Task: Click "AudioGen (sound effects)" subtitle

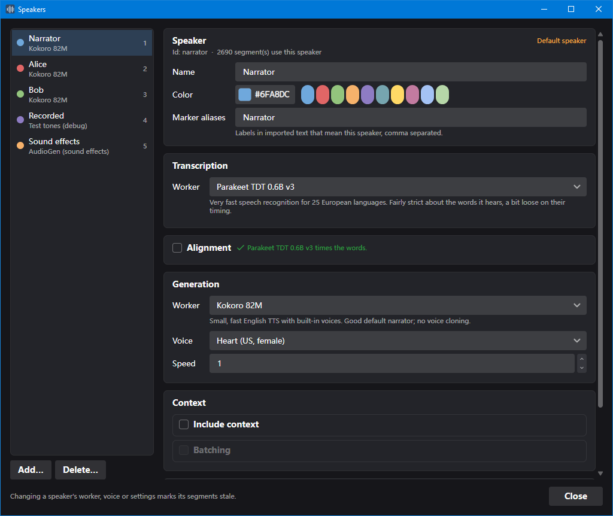Action: click(69, 151)
